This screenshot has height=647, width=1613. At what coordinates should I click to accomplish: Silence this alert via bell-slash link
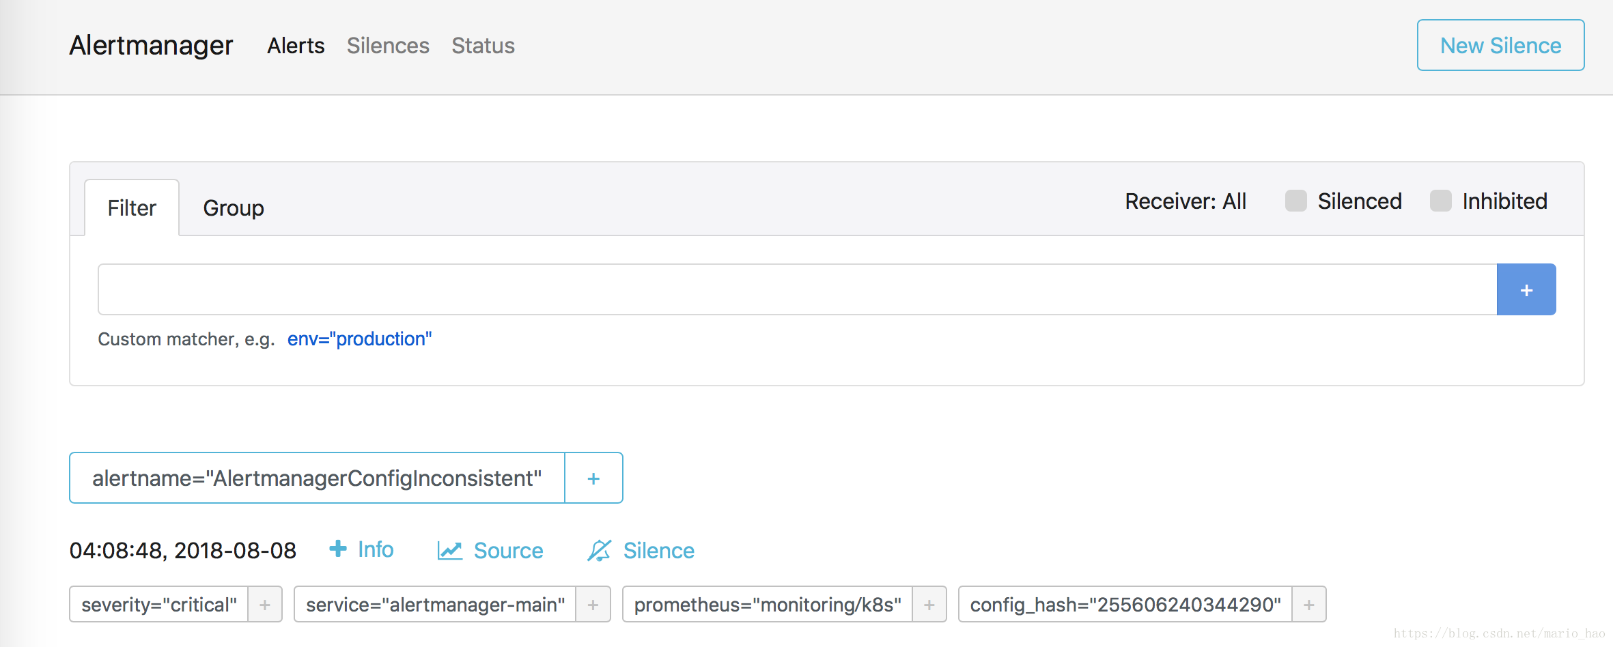[x=641, y=550]
